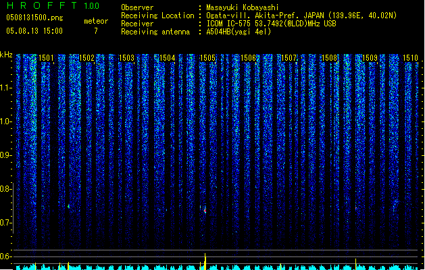Screen dimensions: 425x270
Task: Click the 0.8 frequency axis label
Action: coord(5,189)
